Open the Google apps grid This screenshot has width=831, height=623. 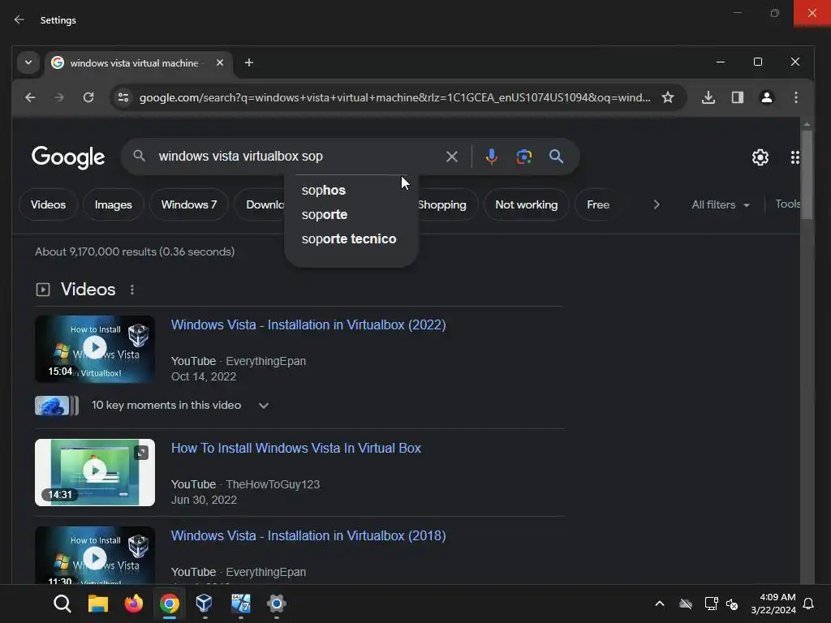[794, 157]
